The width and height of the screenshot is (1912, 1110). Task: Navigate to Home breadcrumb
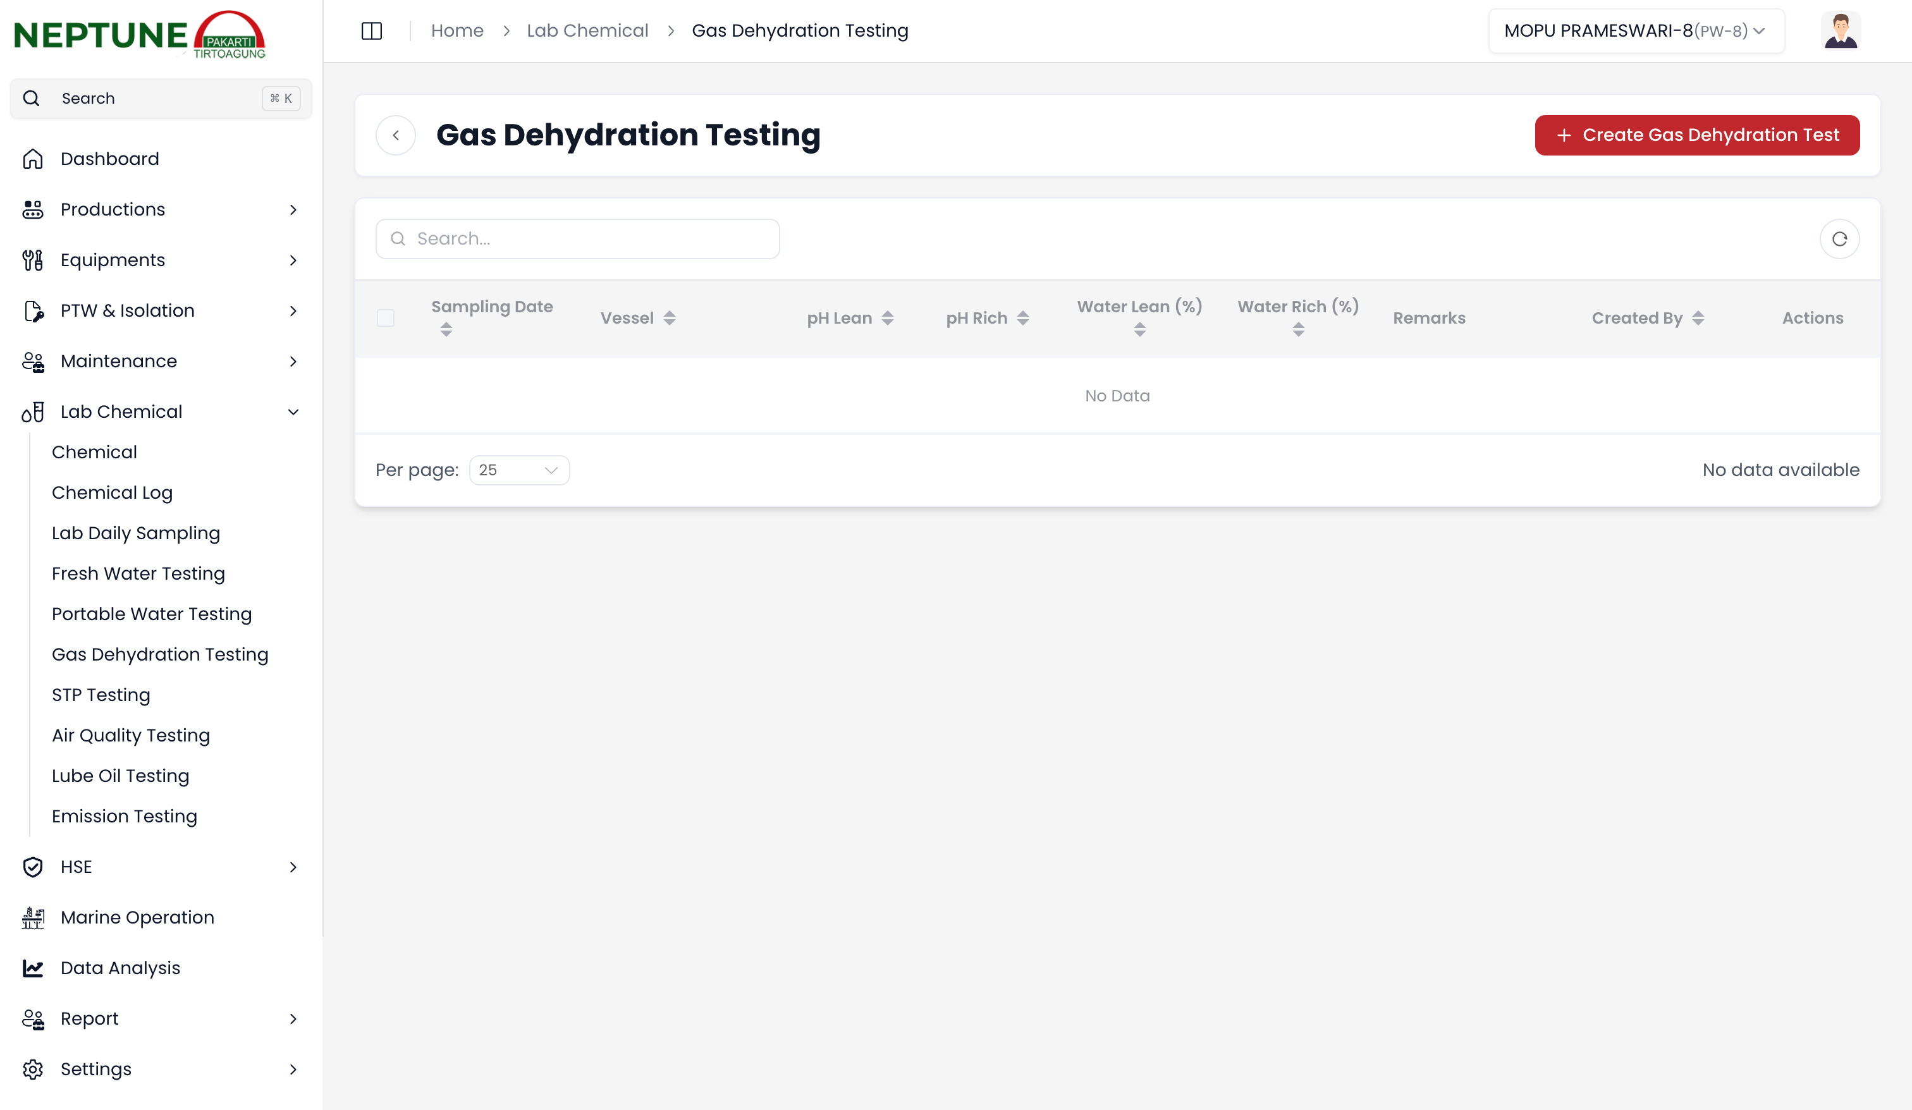457,30
